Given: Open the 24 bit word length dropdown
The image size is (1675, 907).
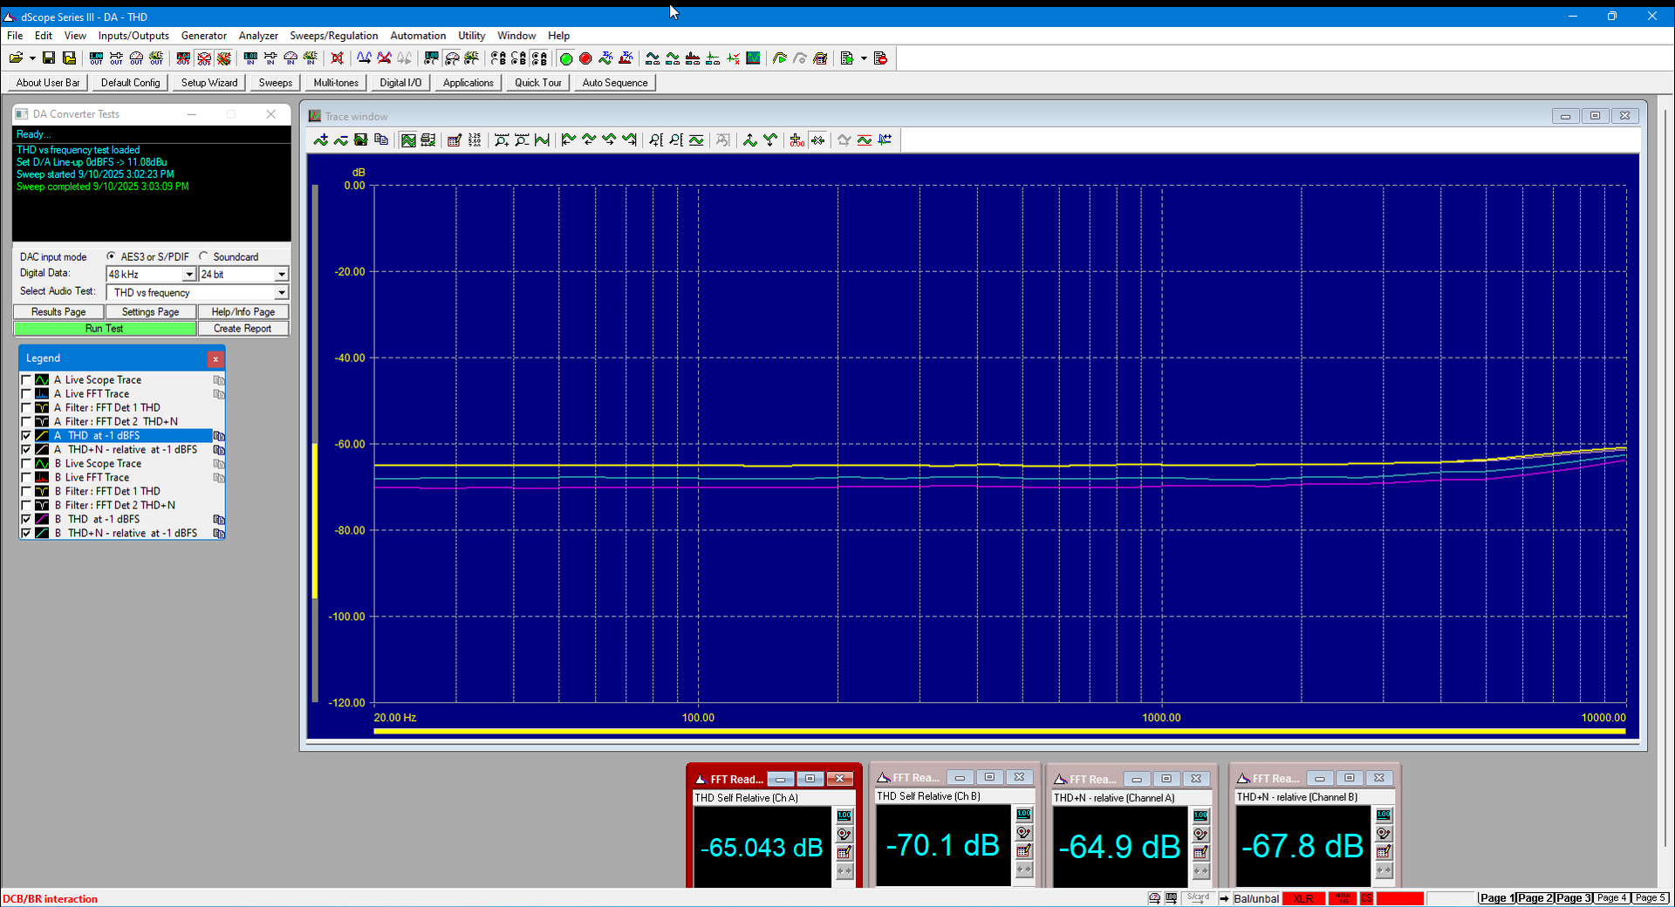Looking at the screenshot, I should [281, 274].
